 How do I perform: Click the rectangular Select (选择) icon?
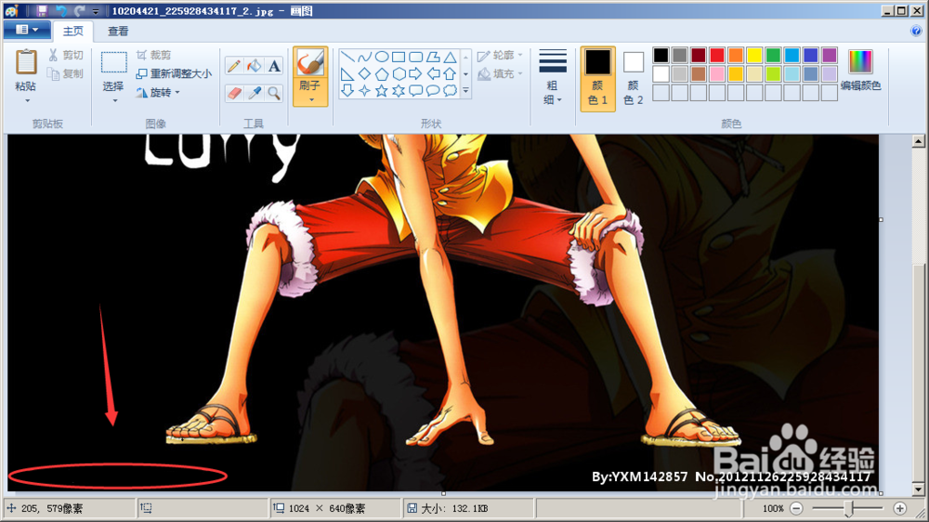point(113,63)
